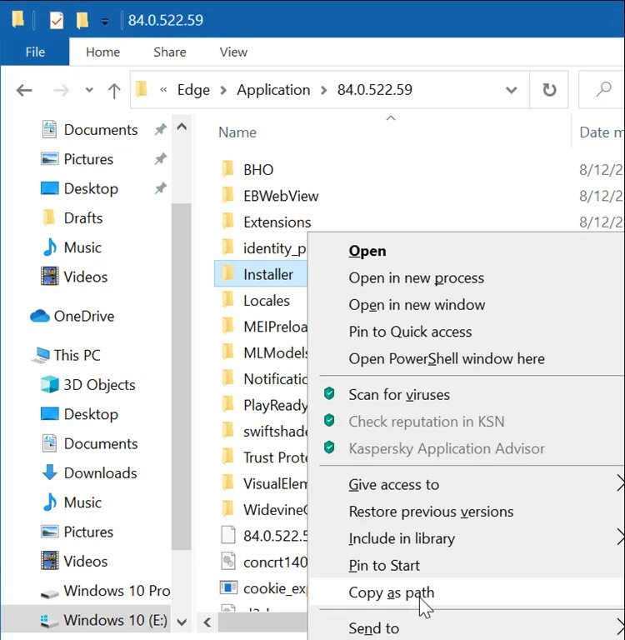Click the navigation pane scroll up arrow

click(x=182, y=127)
